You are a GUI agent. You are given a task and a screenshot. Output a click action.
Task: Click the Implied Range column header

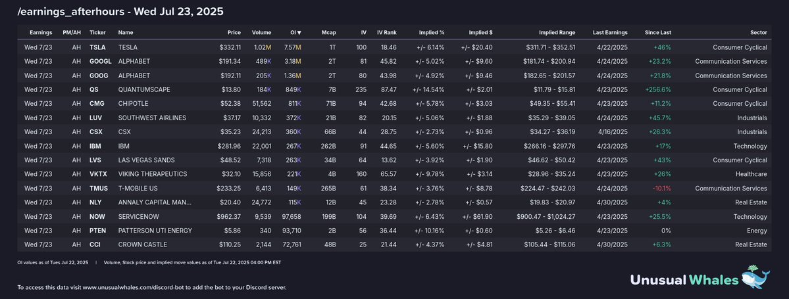tap(557, 33)
